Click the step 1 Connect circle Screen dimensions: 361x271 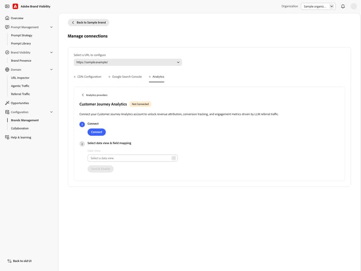pyautogui.click(x=82, y=124)
